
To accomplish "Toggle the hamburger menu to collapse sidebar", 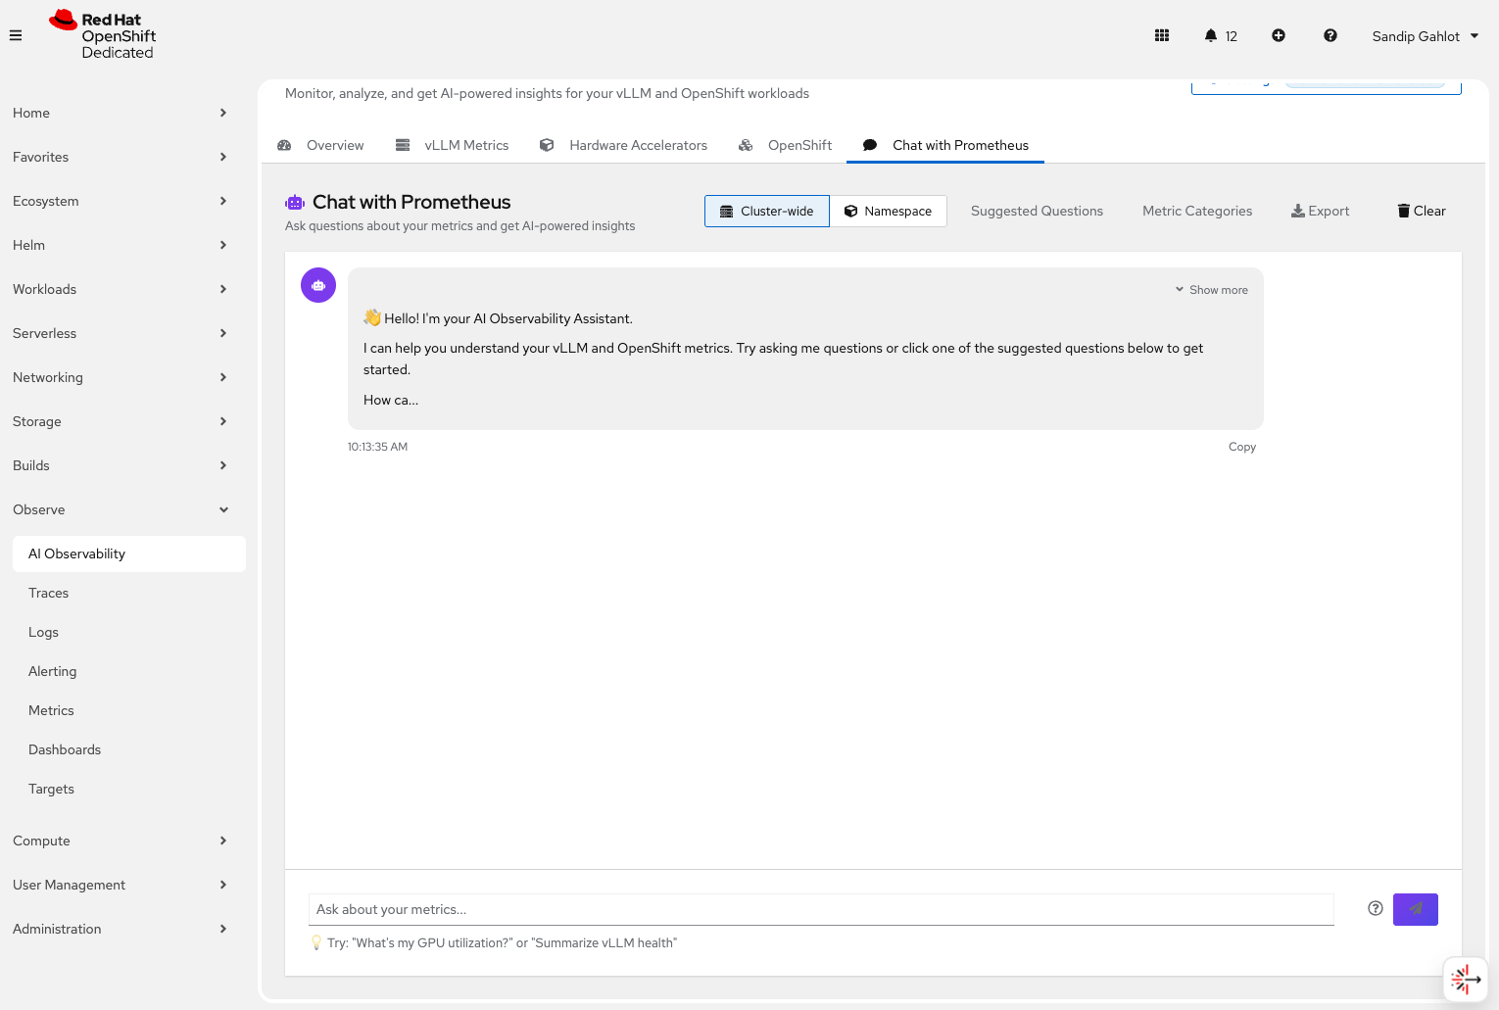I will coord(15,34).
